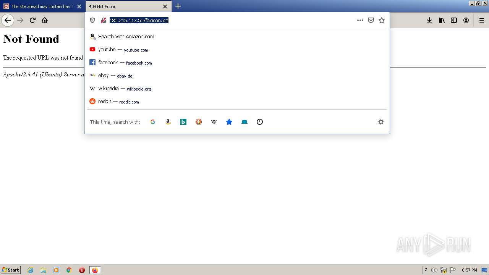Choose the wikipedia.org suggestion

[237, 89]
